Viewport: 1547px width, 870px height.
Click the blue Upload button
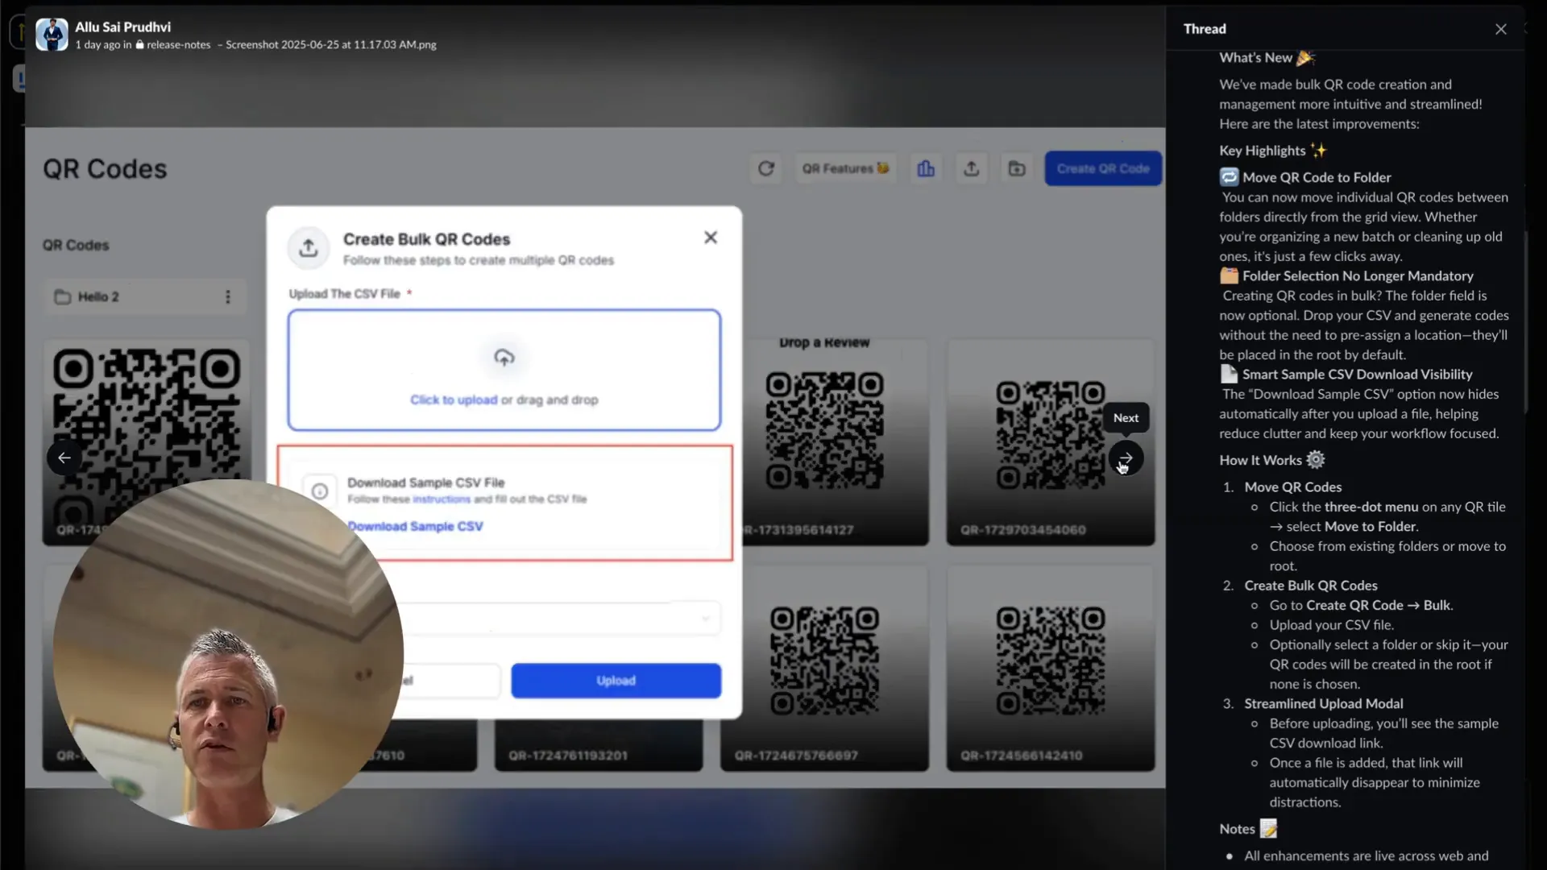(616, 681)
